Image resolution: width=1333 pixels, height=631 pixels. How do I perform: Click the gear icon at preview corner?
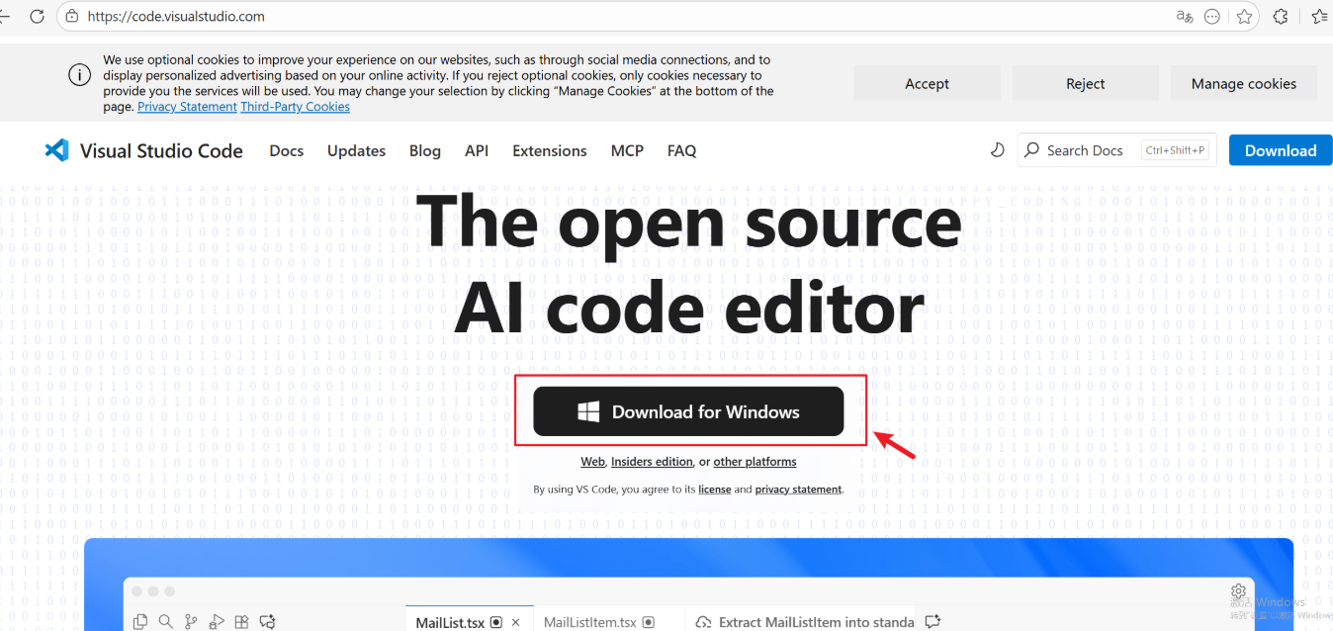click(x=1238, y=589)
